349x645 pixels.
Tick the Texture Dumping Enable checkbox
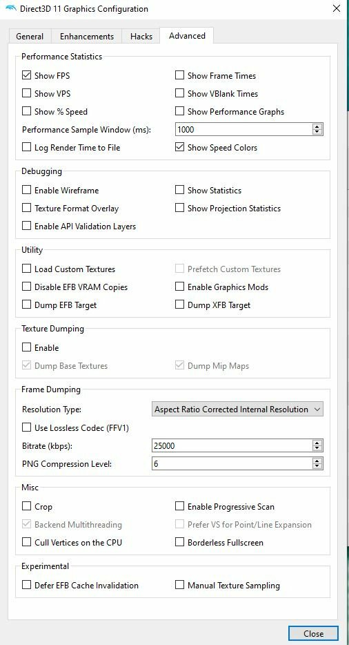(x=27, y=347)
